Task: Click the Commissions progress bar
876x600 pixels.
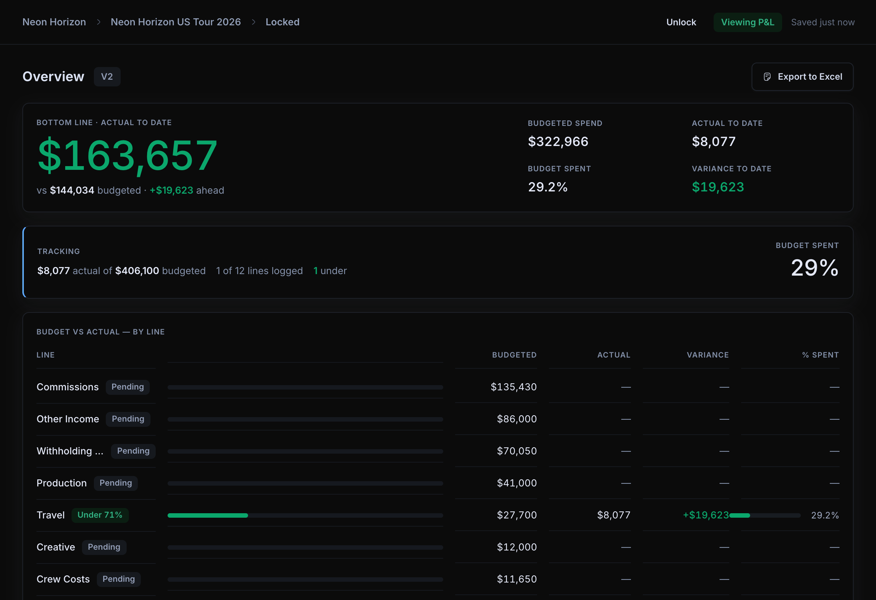Action: 305,387
